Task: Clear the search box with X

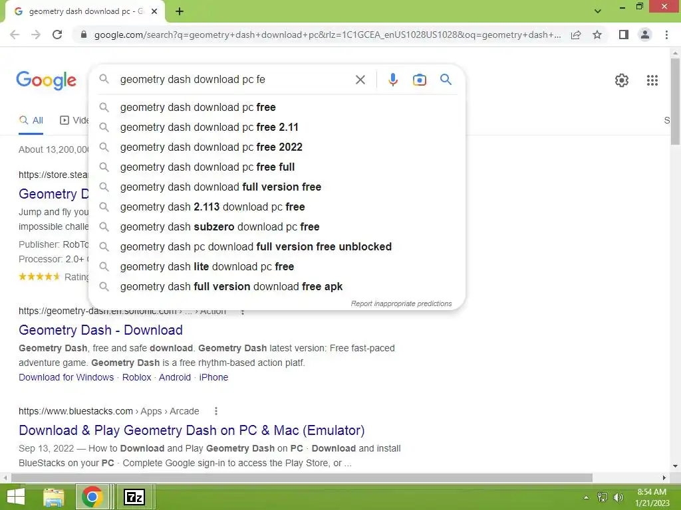Action: pos(360,80)
